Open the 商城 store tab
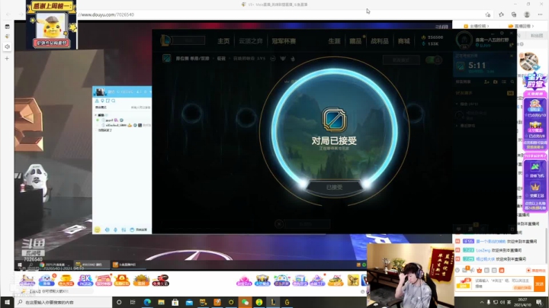 [x=403, y=41]
